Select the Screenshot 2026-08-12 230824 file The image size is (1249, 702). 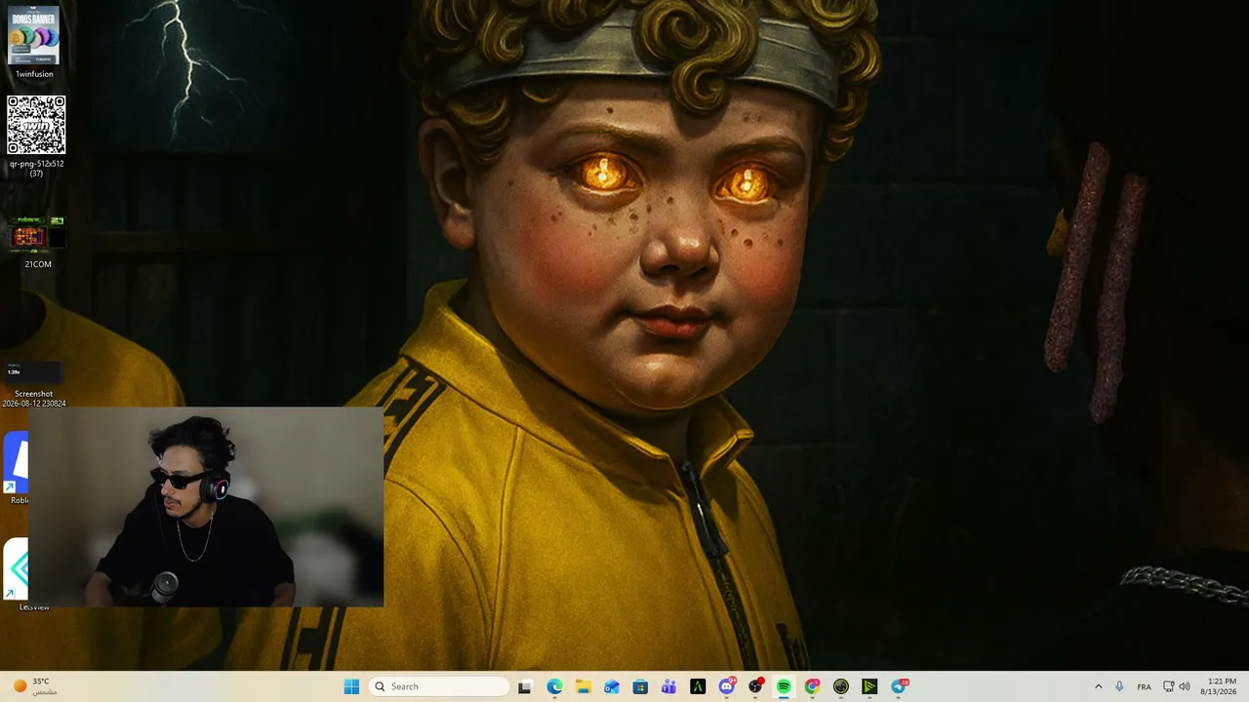(x=34, y=384)
